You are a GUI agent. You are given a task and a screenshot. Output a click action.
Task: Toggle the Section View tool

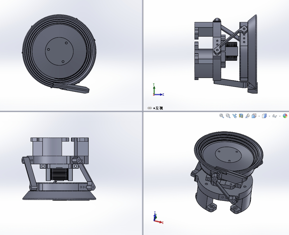(241, 116)
